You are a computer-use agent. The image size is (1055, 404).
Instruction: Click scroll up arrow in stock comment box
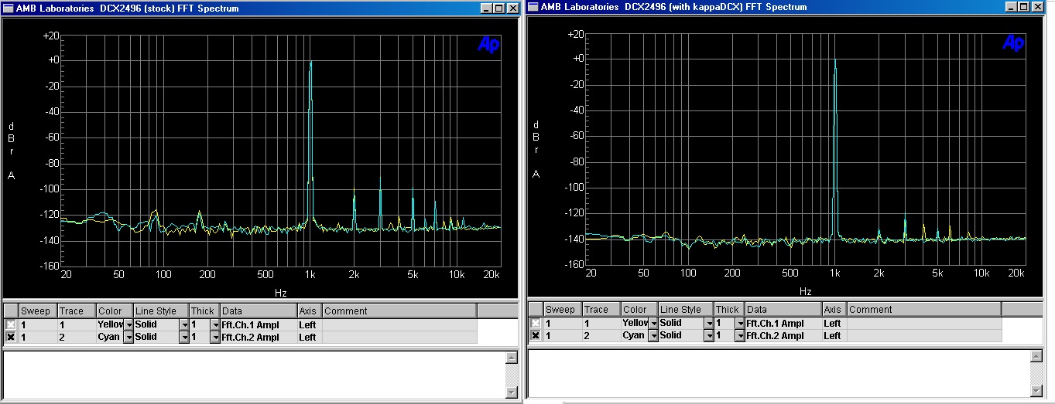pyautogui.click(x=512, y=358)
